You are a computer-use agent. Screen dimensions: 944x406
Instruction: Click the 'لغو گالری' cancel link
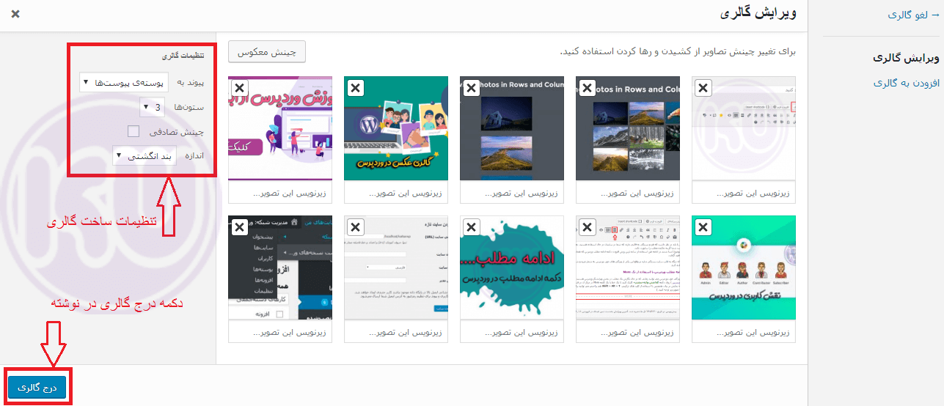pos(914,15)
